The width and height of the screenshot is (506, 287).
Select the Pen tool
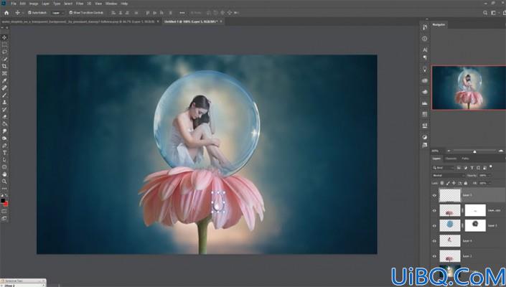(4, 146)
